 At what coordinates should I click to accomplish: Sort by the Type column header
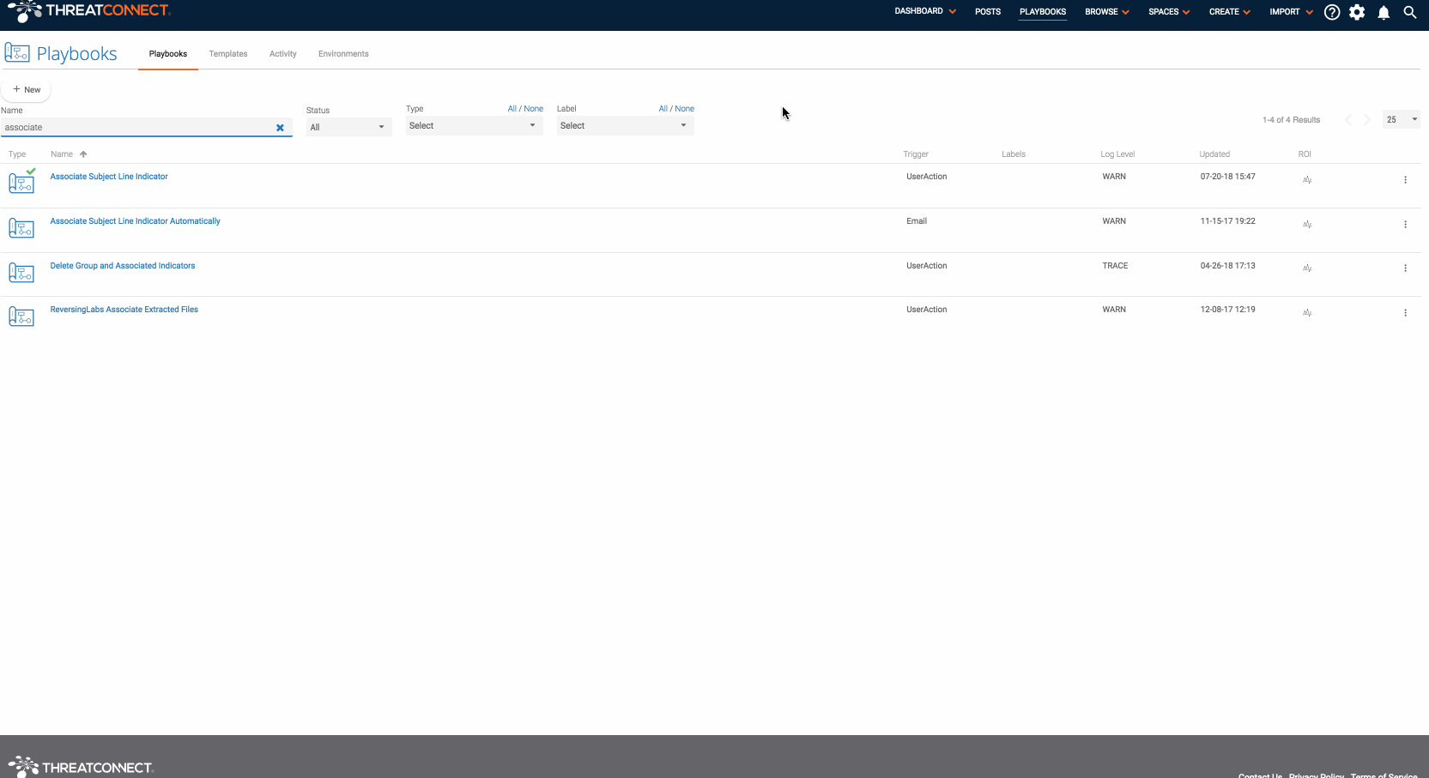pos(17,154)
